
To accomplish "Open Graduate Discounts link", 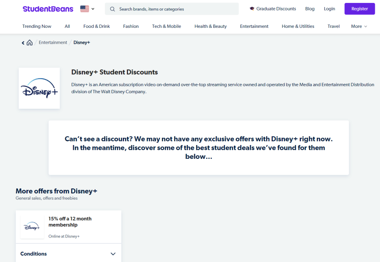I will (276, 9).
